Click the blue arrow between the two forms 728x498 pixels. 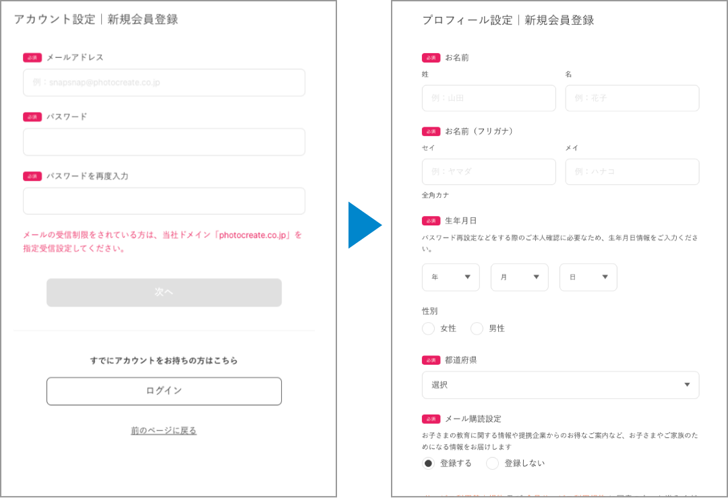click(365, 225)
